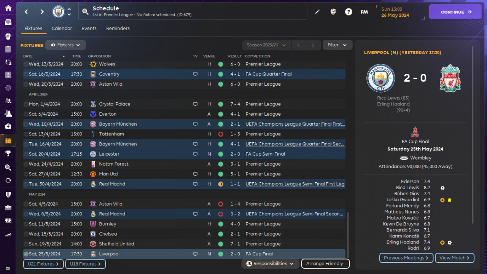Click the Arrange Friendly button
Viewport: 487px width, 274px height.
325,264
